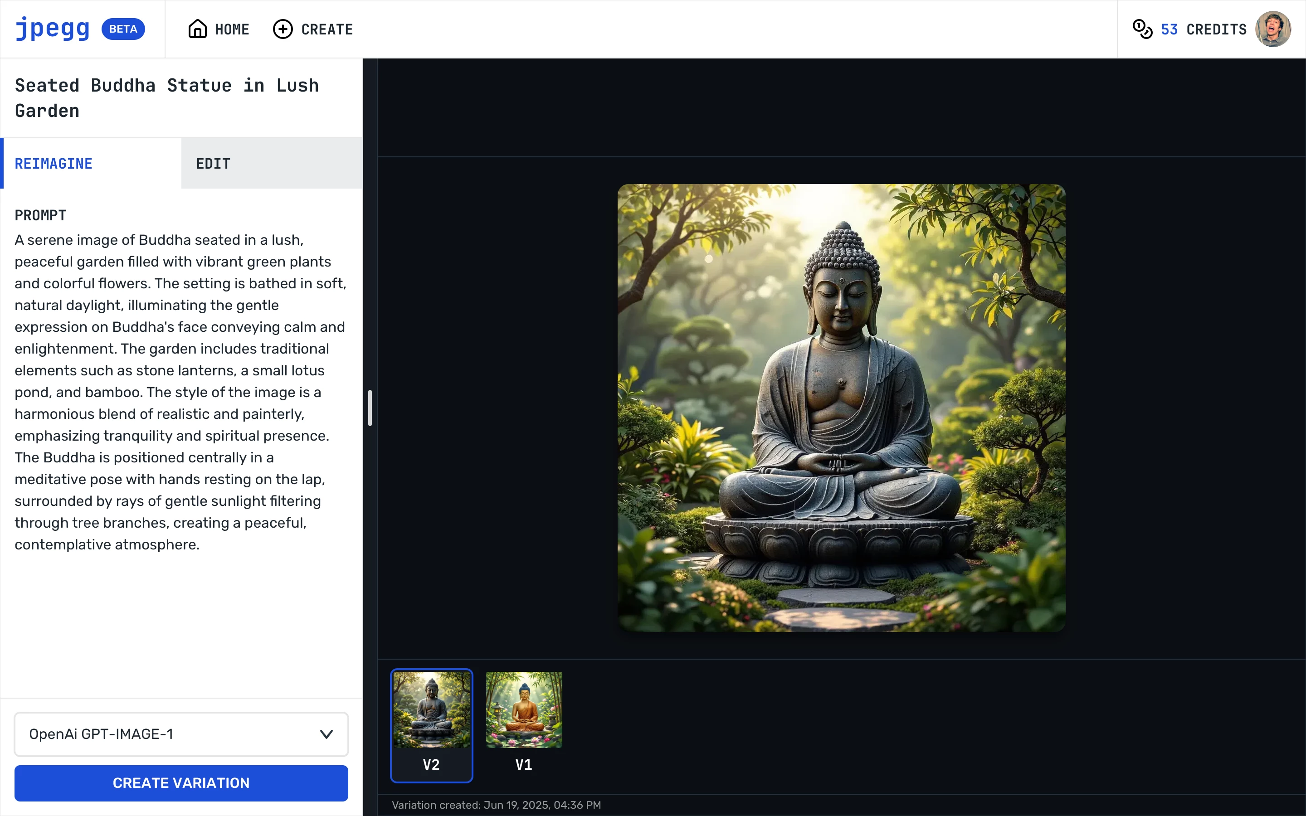The width and height of the screenshot is (1306, 816).
Task: Go to HOME in the navigation
Action: point(219,29)
